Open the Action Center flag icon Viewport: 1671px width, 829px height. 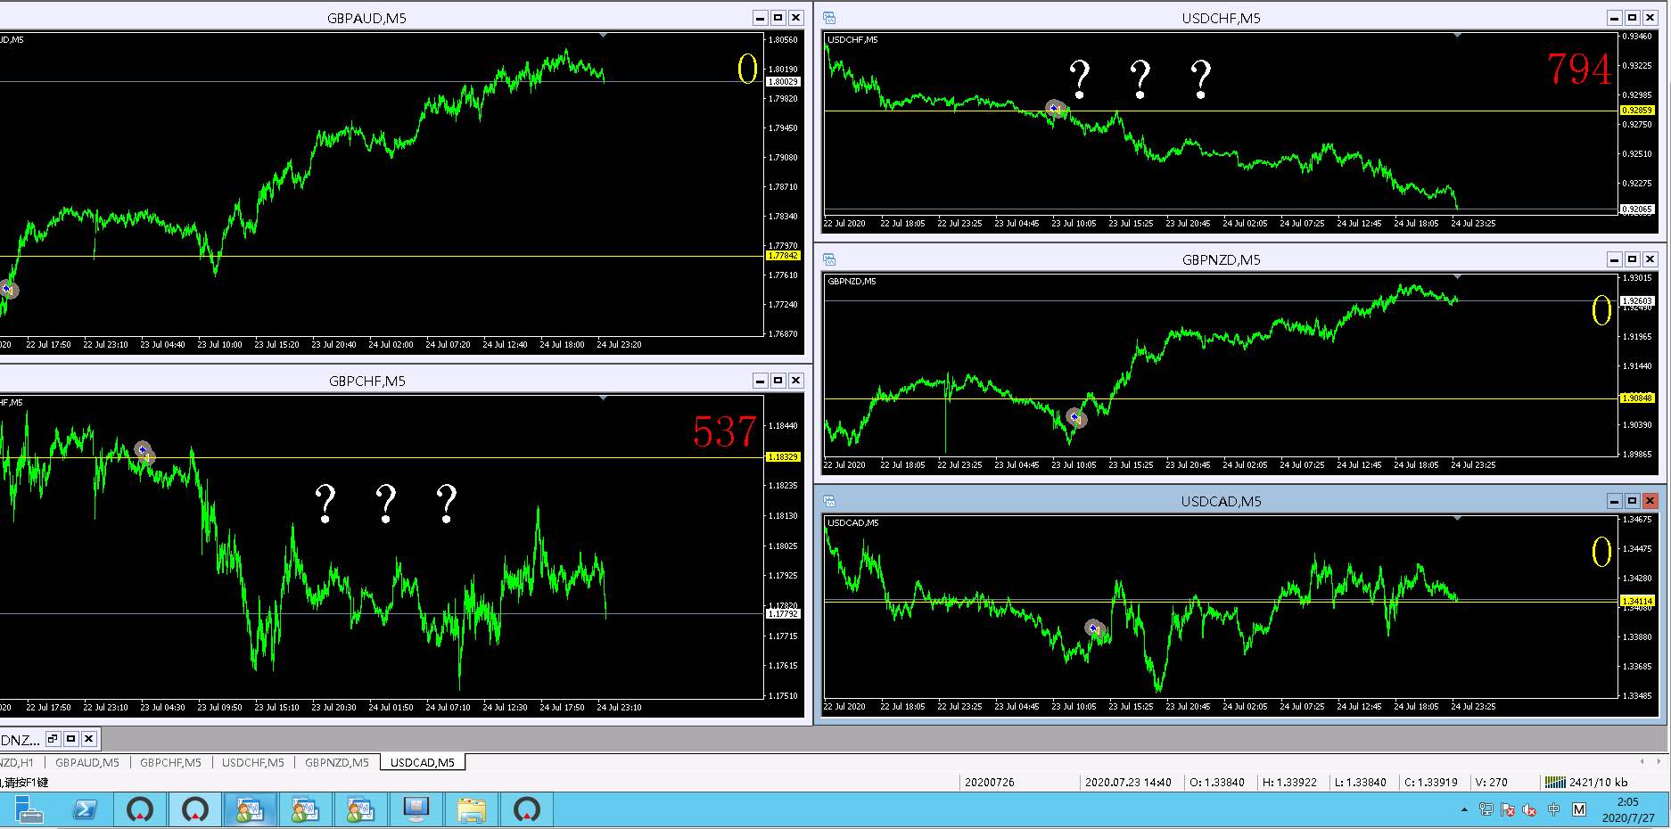(1508, 809)
